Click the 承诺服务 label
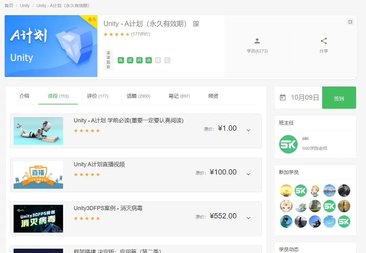The image size is (366, 253). pyautogui.click(x=108, y=60)
